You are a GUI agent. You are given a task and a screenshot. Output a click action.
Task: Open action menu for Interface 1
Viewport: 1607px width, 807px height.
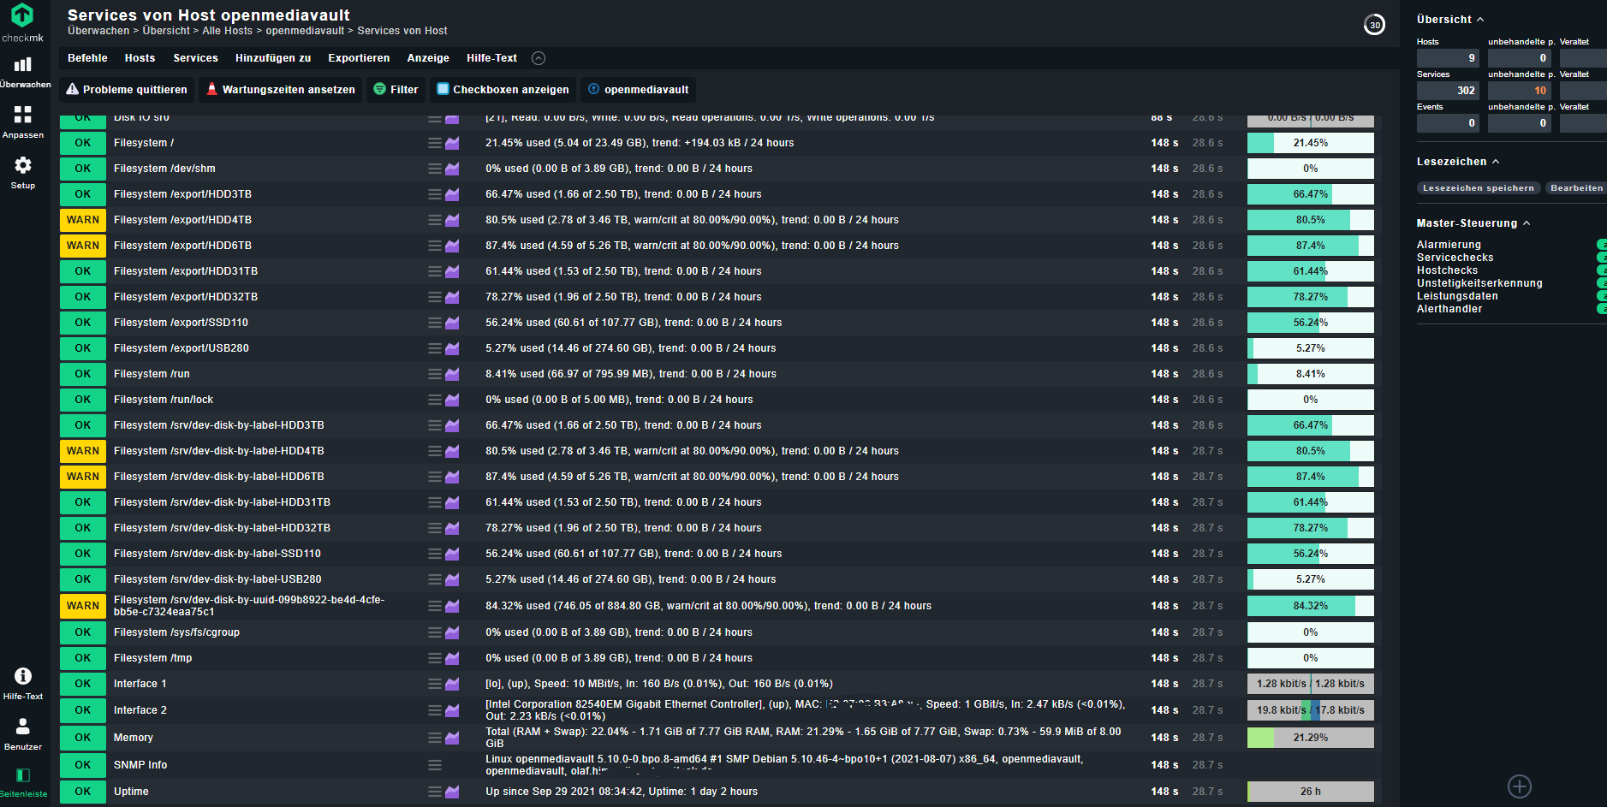pos(435,684)
